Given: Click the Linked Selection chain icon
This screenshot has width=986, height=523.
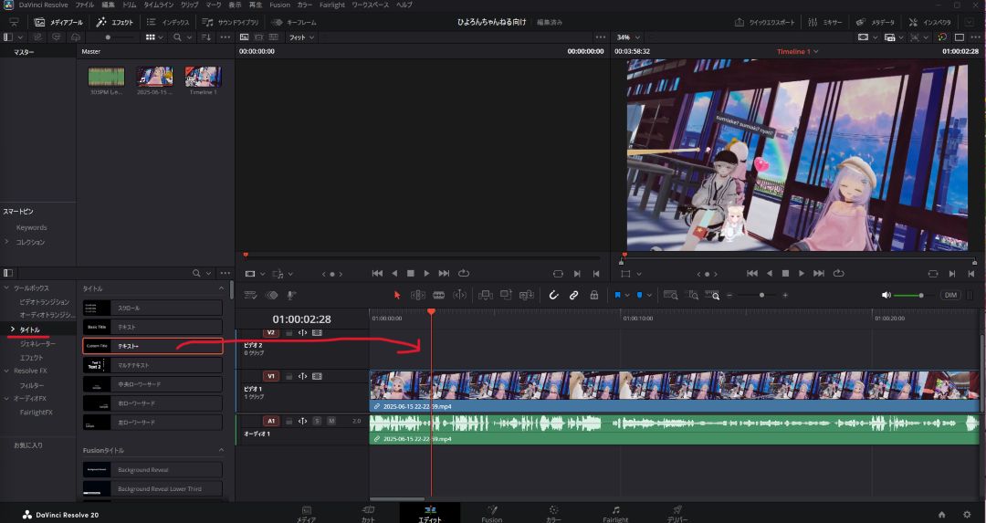Looking at the screenshot, I should pos(573,295).
